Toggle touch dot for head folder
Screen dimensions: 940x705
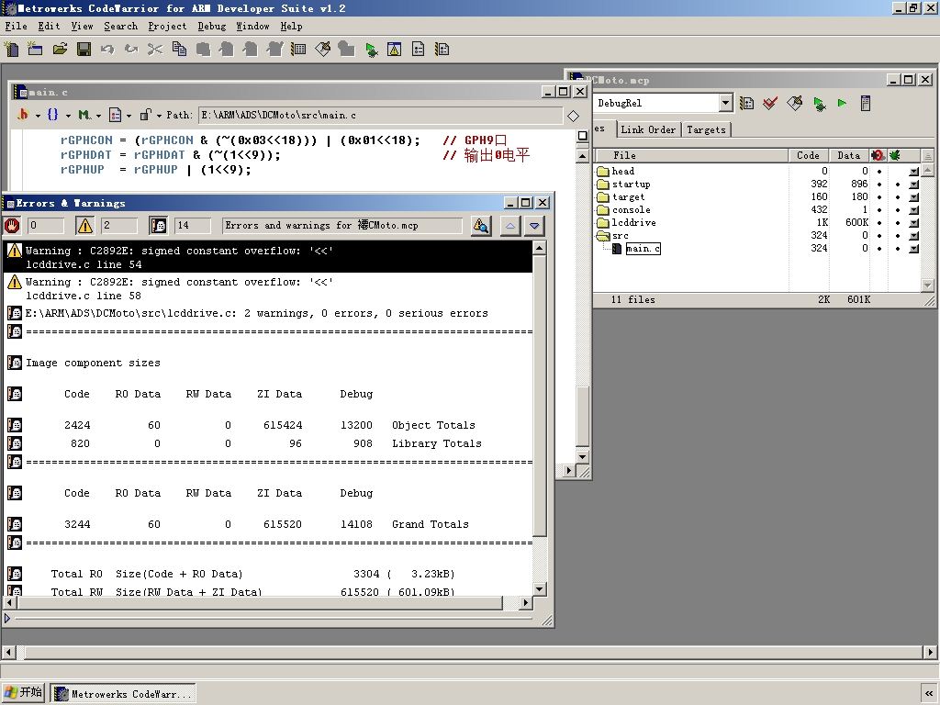click(x=879, y=172)
